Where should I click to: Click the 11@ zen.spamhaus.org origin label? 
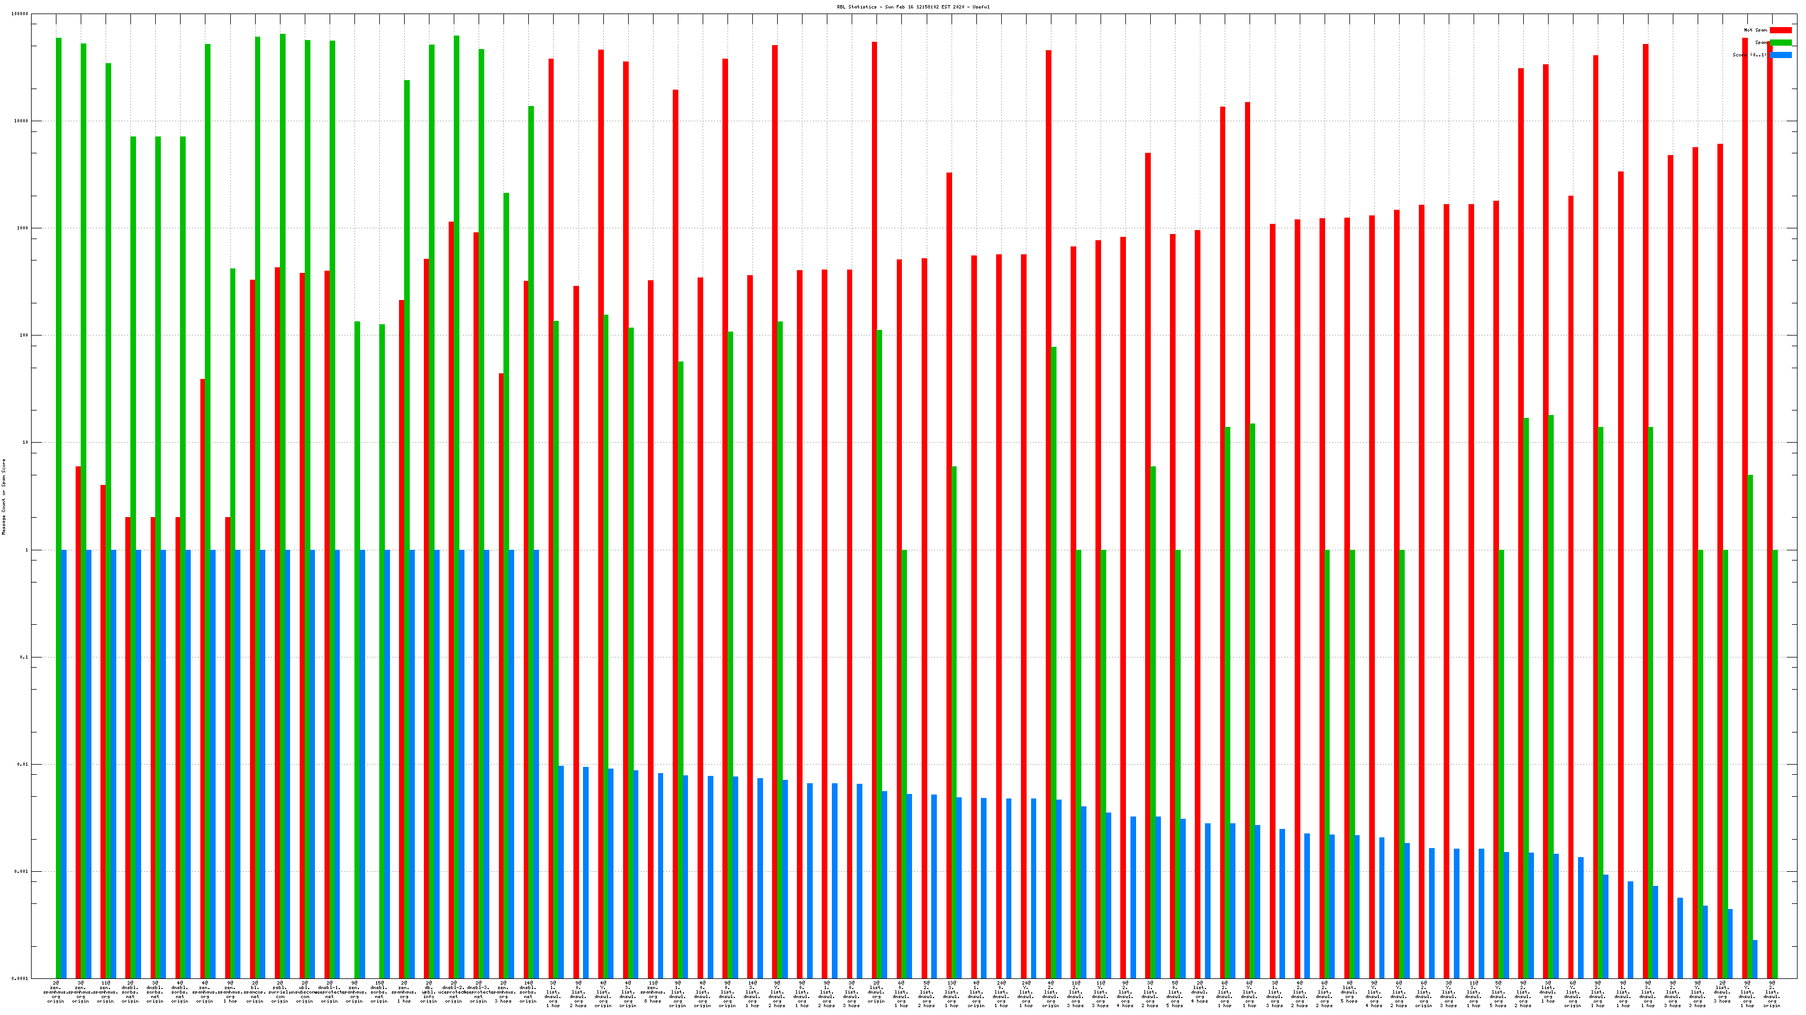coord(105,992)
